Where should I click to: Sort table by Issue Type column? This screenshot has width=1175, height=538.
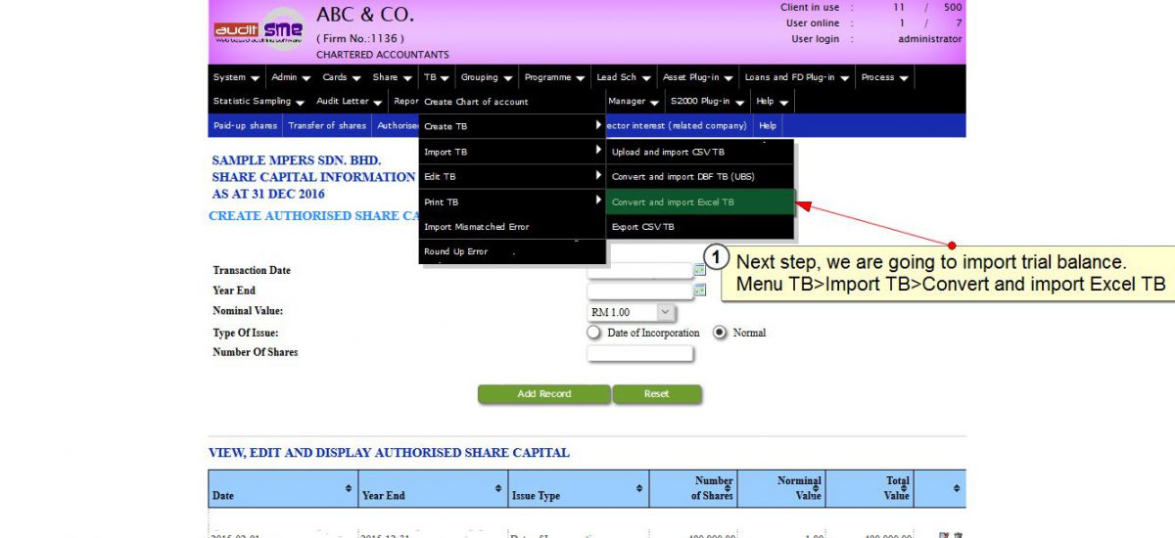click(639, 488)
